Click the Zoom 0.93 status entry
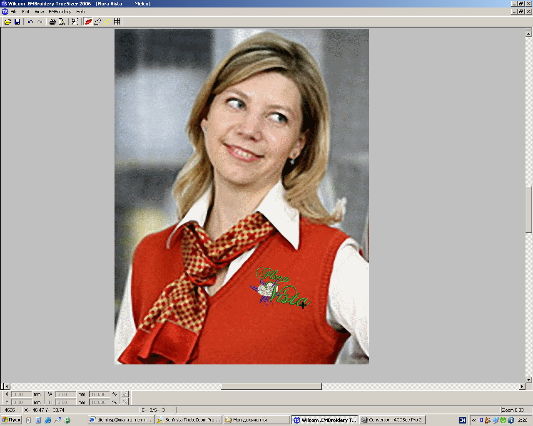The height and width of the screenshot is (426, 533). (x=513, y=410)
